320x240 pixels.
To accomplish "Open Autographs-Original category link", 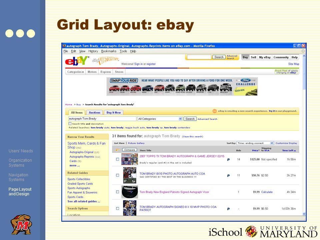I will [81, 152].
